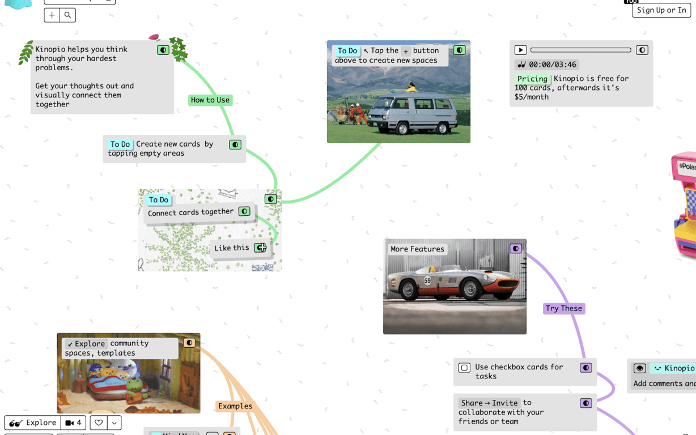Screen dimensions: 696x435
Task: Click 'To Do' tag on the van photo card
Action: (347, 51)
